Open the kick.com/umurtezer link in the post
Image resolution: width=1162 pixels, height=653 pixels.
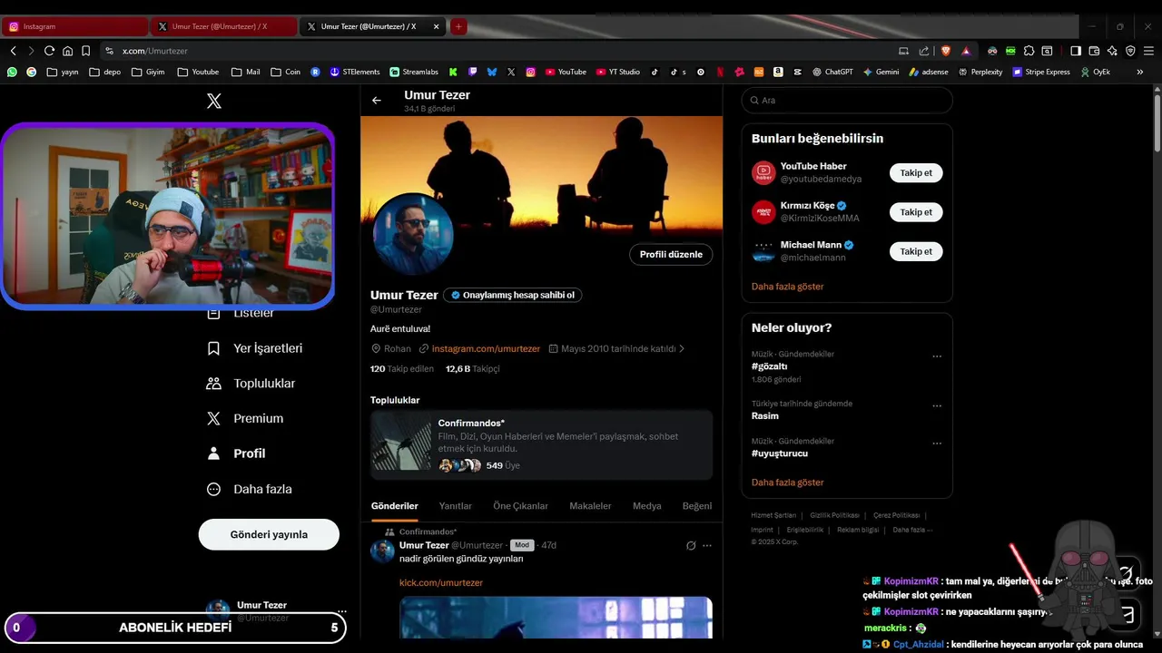[x=441, y=583]
